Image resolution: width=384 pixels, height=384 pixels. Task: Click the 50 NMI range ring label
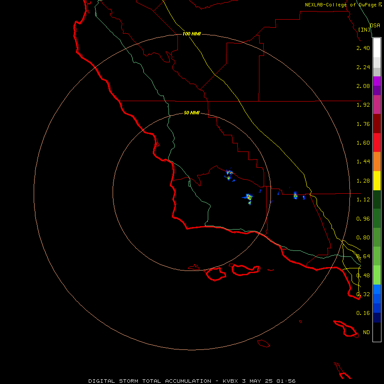click(192, 113)
